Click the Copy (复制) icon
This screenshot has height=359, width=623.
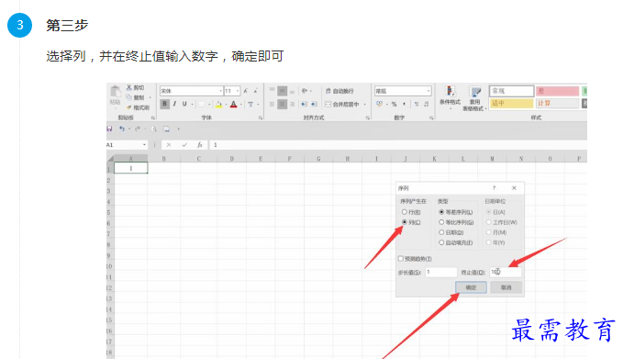click(x=128, y=97)
